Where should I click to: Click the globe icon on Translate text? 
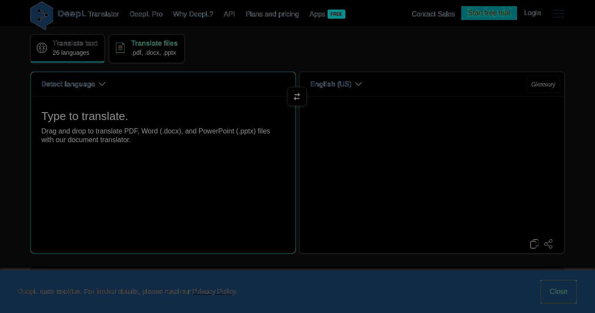[42, 48]
